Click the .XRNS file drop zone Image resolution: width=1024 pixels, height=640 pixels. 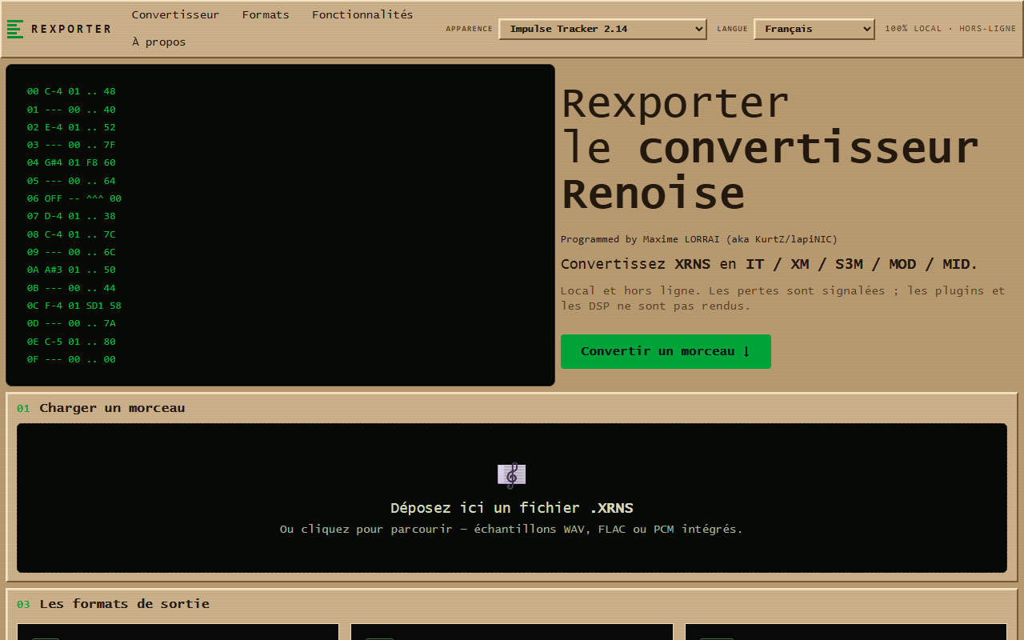[512, 498]
